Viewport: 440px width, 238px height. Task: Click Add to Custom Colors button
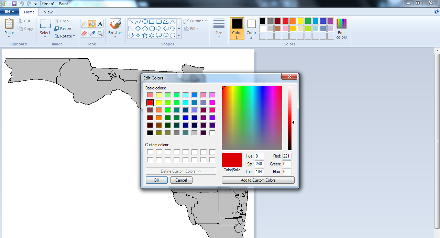click(x=258, y=180)
